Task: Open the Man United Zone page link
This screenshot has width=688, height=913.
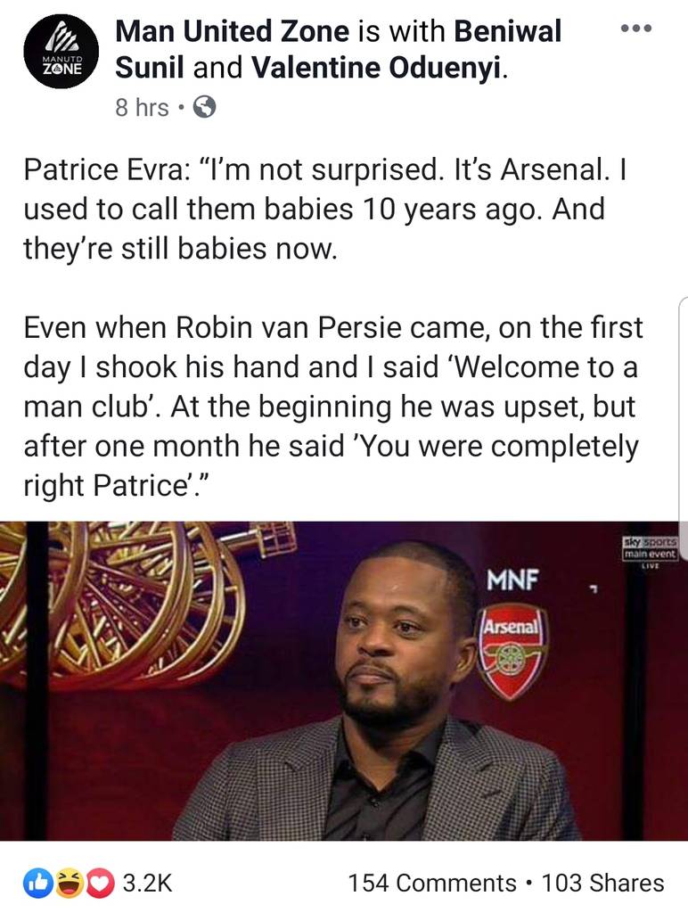Action: [233, 32]
